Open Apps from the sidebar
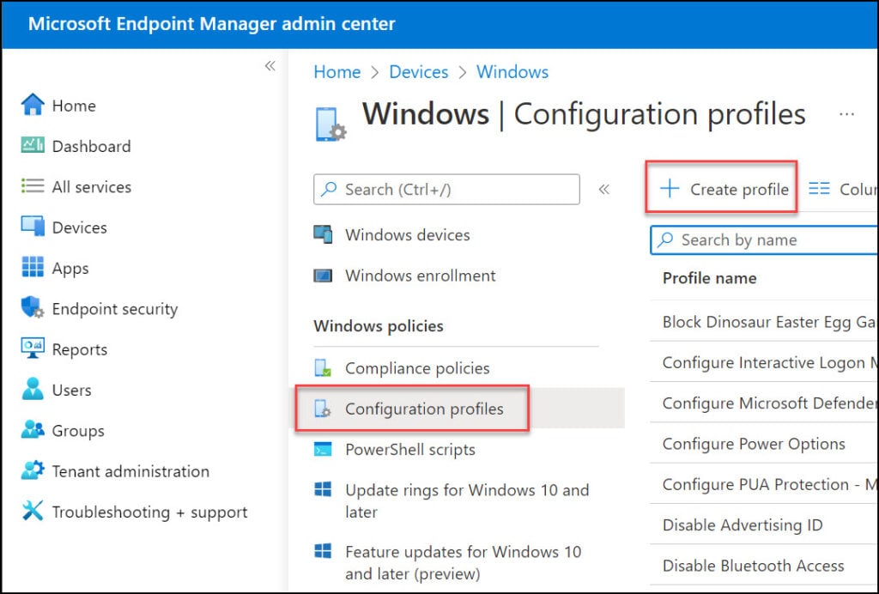The height and width of the screenshot is (594, 879). pyautogui.click(x=70, y=269)
